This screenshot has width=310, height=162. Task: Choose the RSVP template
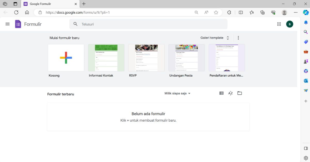click(146, 58)
